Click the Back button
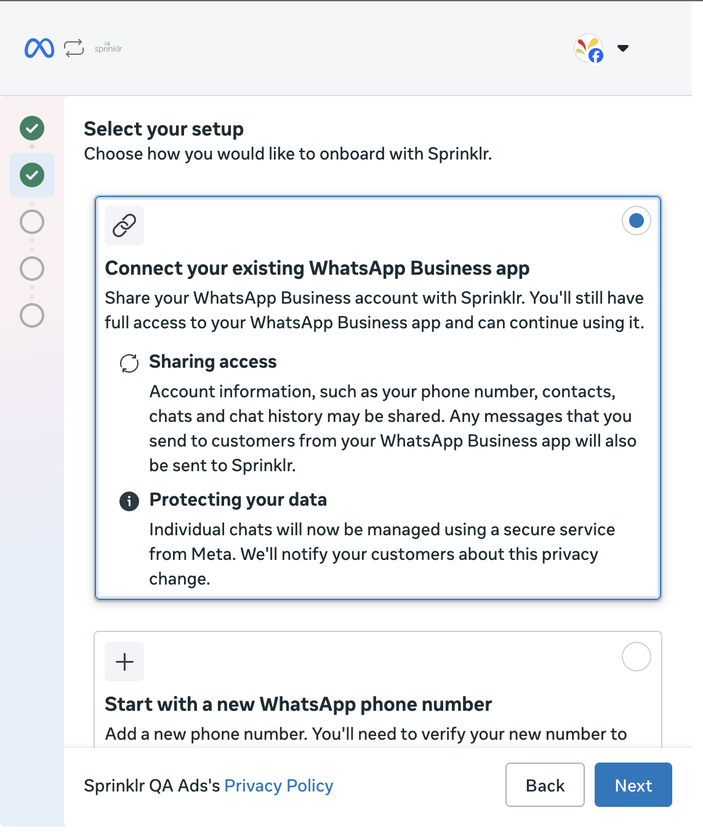 coord(545,785)
